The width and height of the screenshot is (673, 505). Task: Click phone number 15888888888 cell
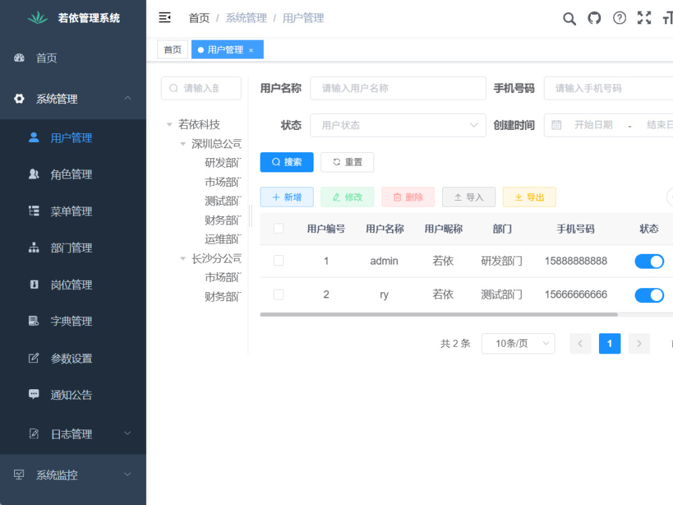(575, 261)
